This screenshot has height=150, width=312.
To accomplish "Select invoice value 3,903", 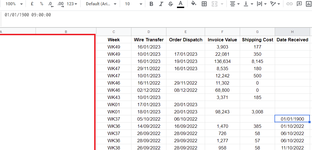I will pyautogui.click(x=223, y=47).
